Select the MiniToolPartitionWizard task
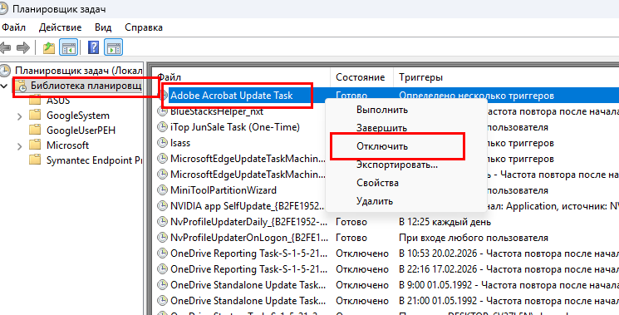Viewport: 619px width, 315px height. coord(223,189)
